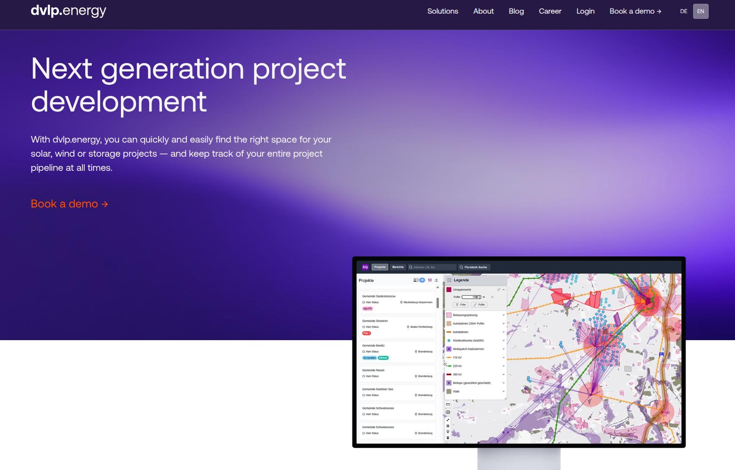The width and height of the screenshot is (735, 470).
Task: Click the Login link
Action: click(585, 11)
